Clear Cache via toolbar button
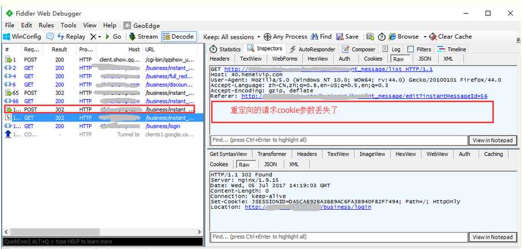 (450, 37)
